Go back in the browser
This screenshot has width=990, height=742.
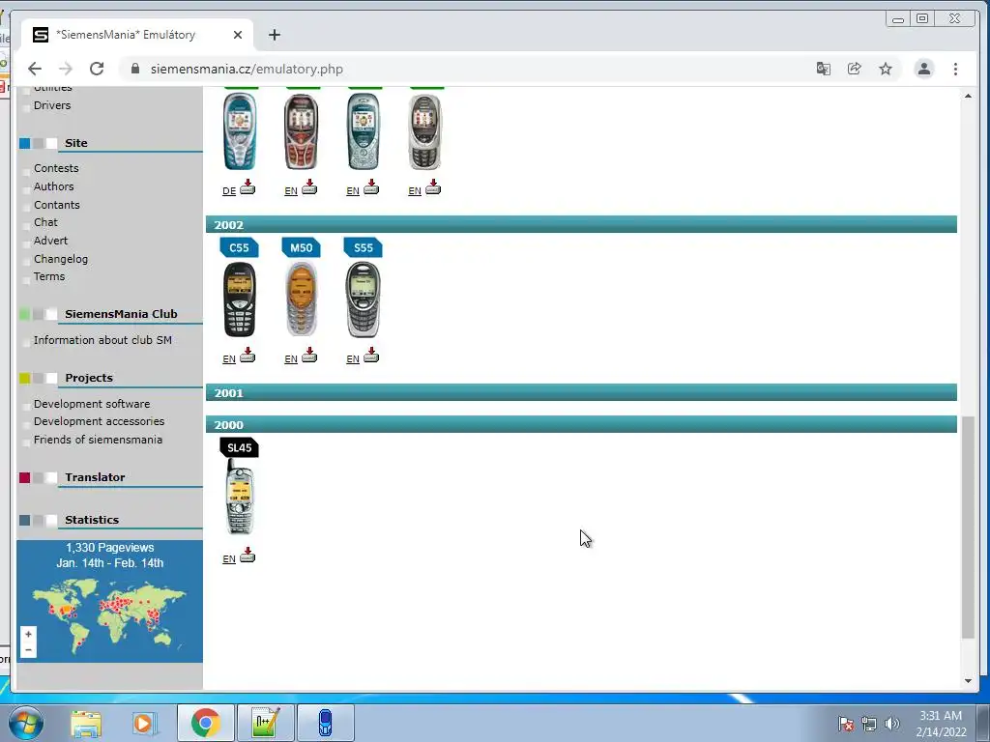click(x=35, y=69)
